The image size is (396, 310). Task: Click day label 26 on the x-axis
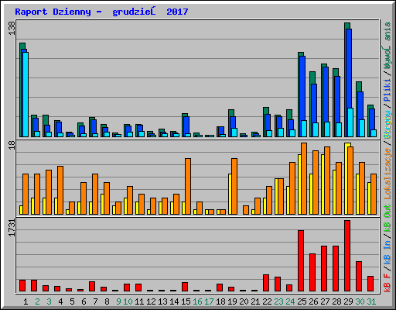pos(313,301)
